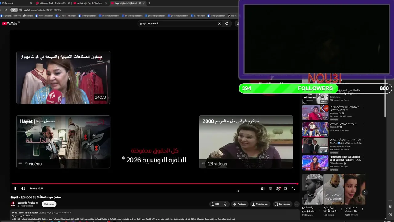Click the help question-mark icon at right edge
Image resolution: width=394 pixels, height=222 pixels.
(x=390, y=215)
